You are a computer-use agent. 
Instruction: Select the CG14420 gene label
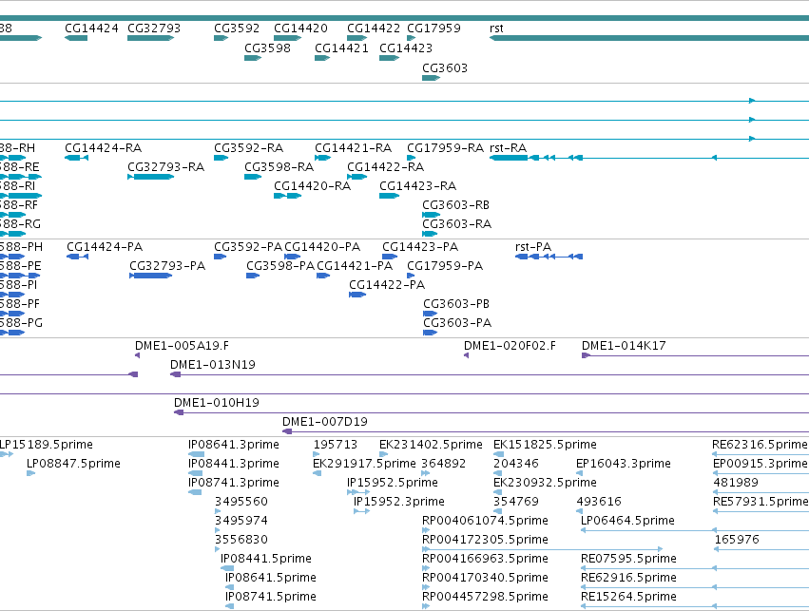300,28
